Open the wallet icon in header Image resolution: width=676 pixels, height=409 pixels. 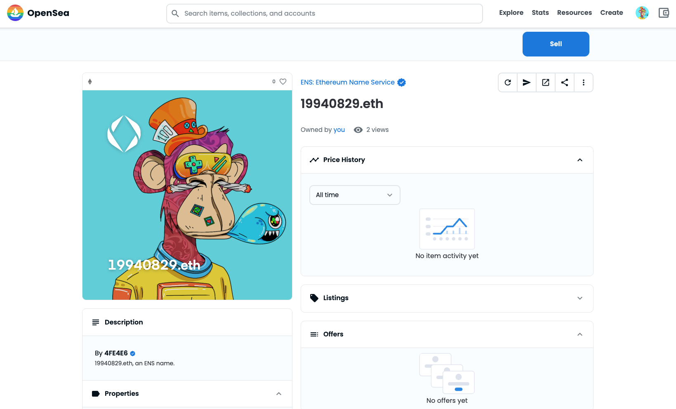pos(664,13)
